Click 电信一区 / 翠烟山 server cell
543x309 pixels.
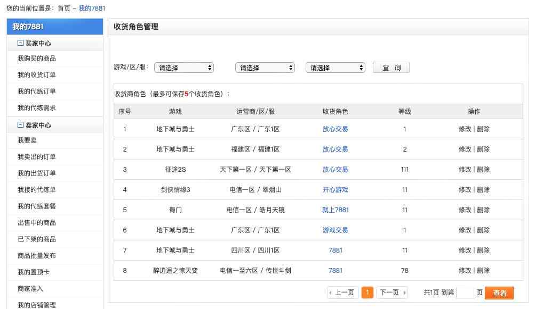click(255, 190)
